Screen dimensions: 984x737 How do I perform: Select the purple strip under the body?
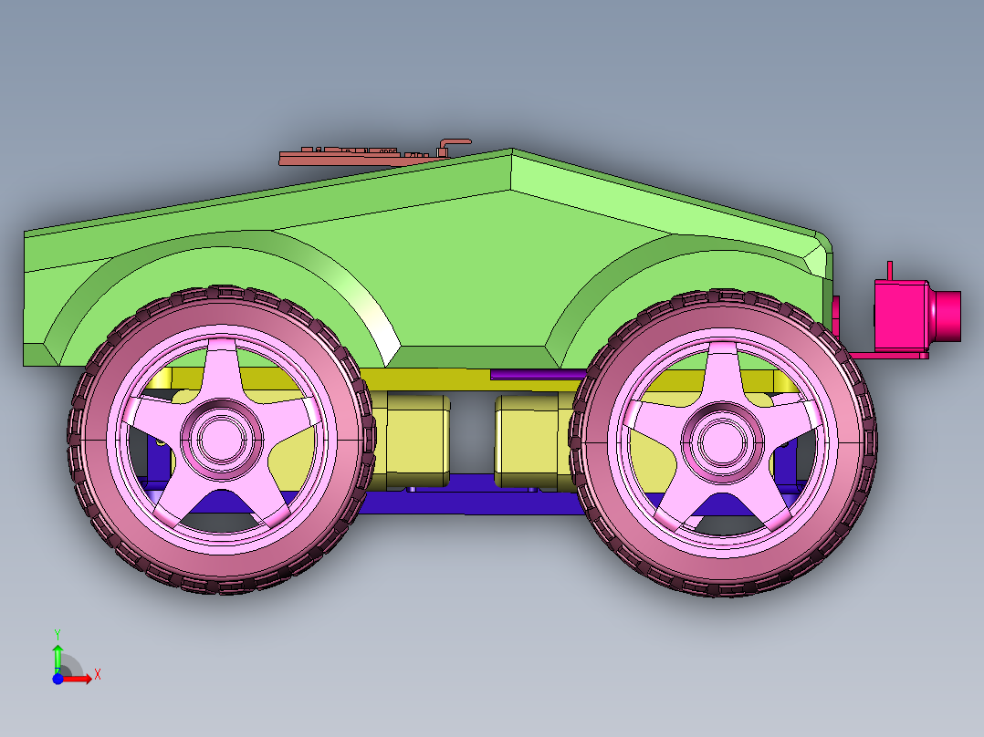[537, 374]
